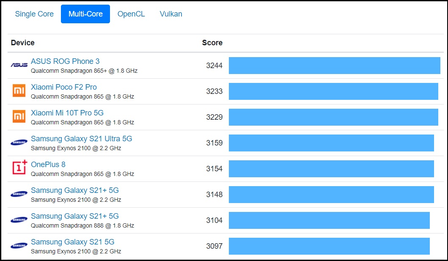Click the OnePlus logo icon
The image size is (448, 261).
click(19, 168)
